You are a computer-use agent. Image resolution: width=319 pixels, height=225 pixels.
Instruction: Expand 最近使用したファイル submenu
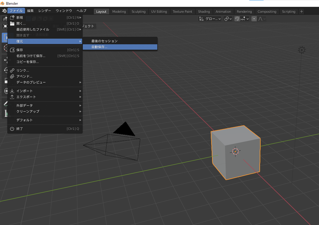coord(45,29)
